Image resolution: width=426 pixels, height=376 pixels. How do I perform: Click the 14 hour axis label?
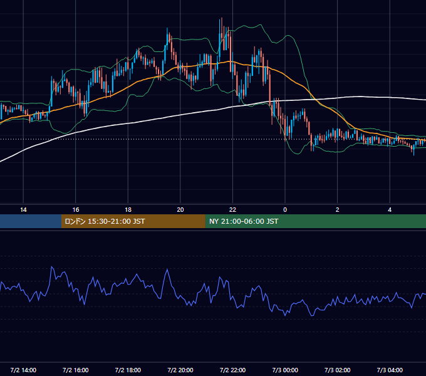[23, 210]
